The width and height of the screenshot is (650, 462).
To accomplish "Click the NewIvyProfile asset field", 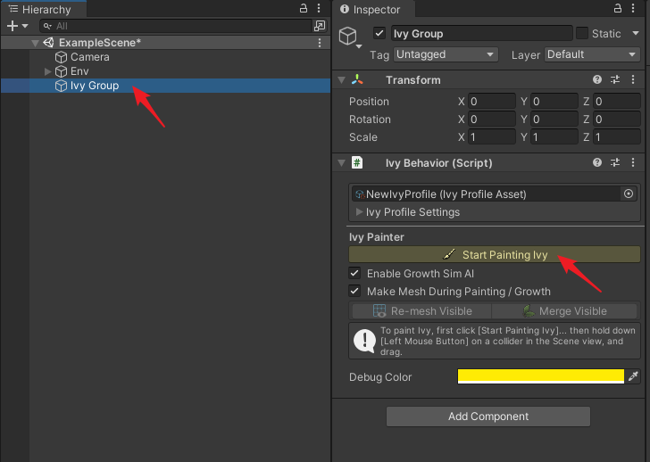I will (487, 194).
